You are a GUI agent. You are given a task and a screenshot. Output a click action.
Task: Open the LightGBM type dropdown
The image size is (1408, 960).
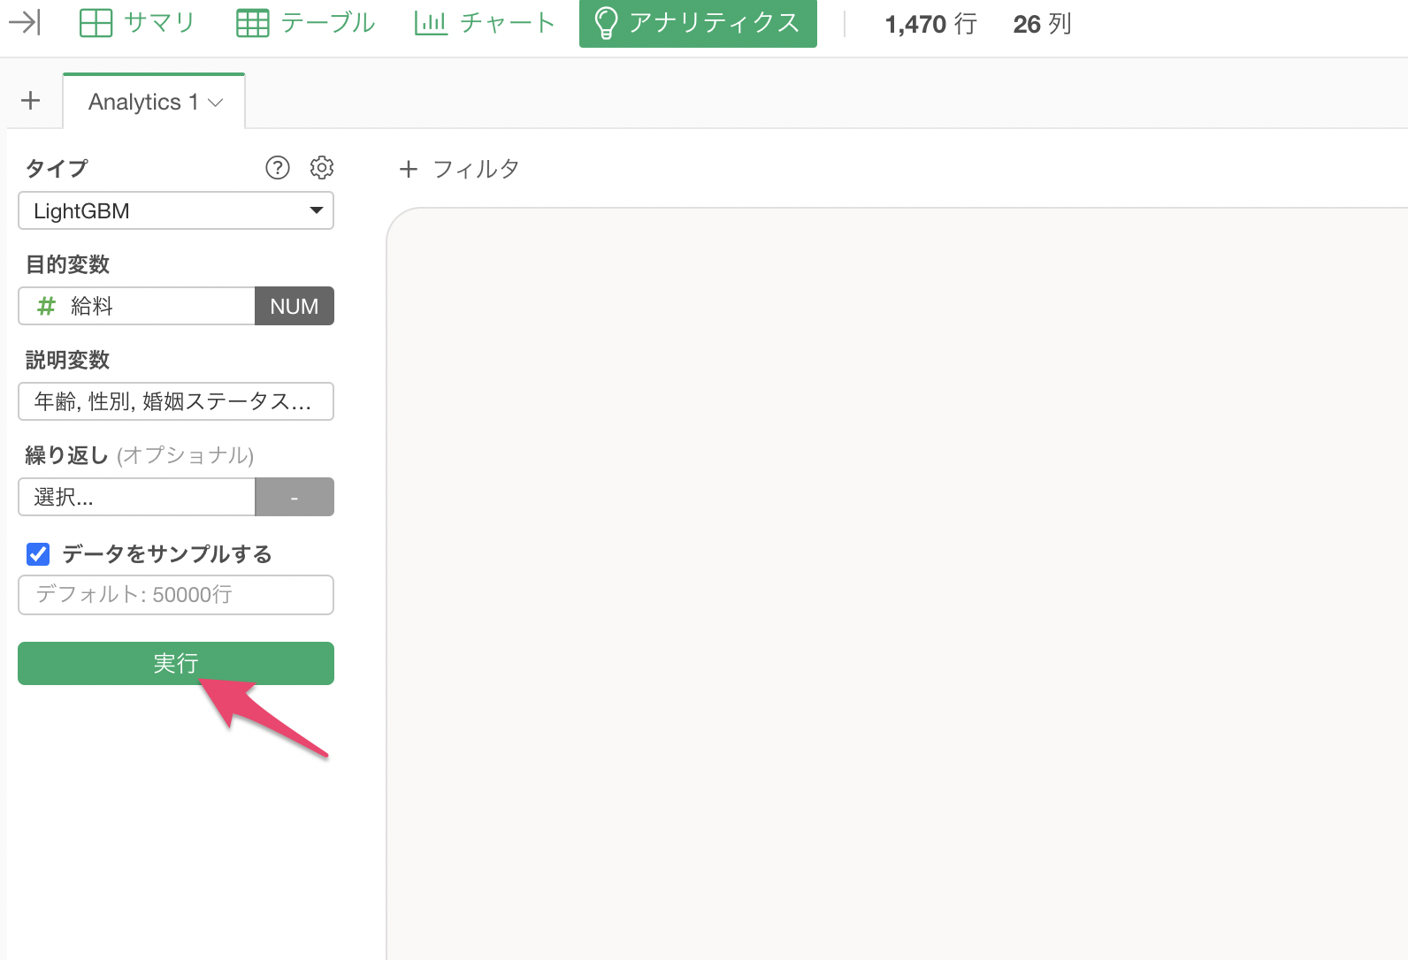[x=176, y=211]
